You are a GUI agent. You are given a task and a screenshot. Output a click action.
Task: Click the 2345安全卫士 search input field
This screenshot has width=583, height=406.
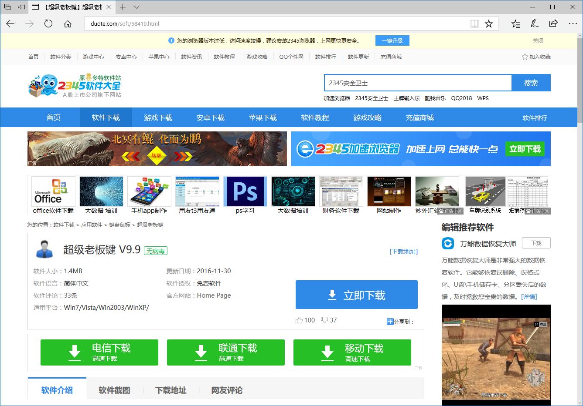(x=417, y=83)
